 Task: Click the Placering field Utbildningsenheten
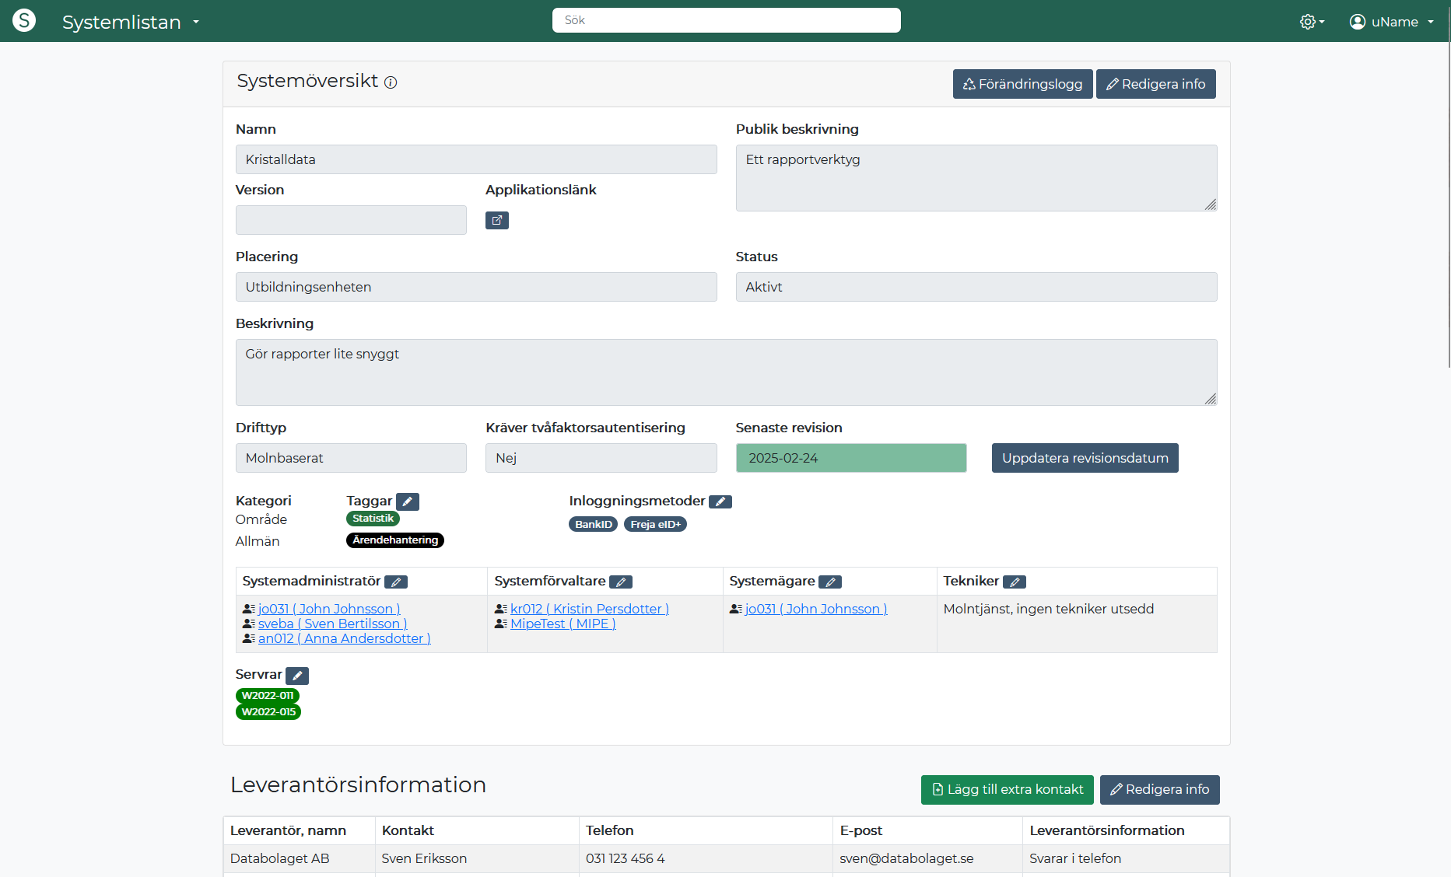coord(476,287)
